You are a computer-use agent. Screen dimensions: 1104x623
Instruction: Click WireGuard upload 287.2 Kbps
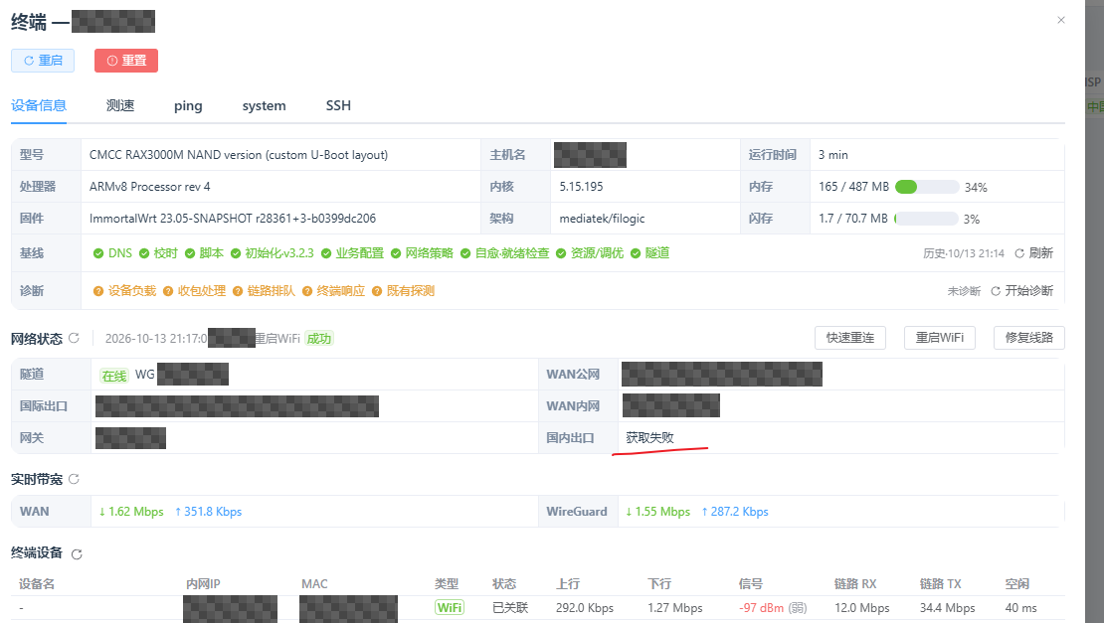pyautogui.click(x=735, y=512)
